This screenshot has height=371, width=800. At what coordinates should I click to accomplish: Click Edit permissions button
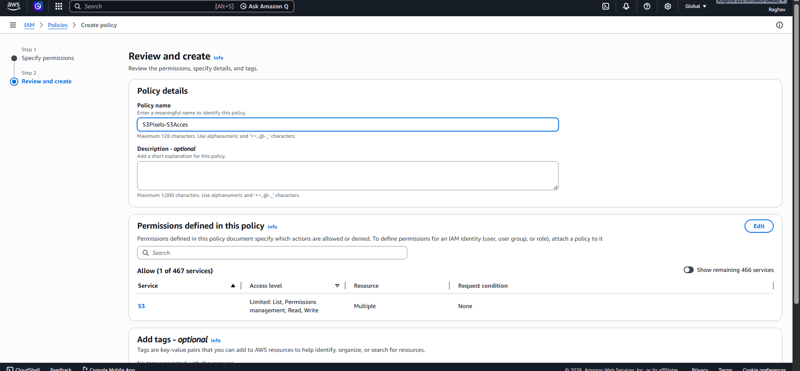759,226
